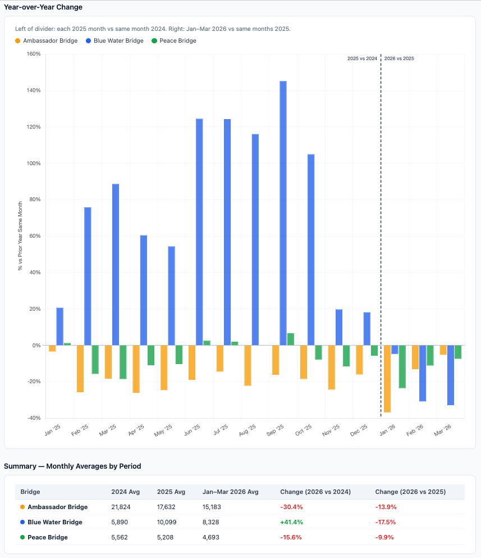481x558 pixels.
Task: Click the '2024 Avg' column header
Action: pyautogui.click(x=126, y=492)
